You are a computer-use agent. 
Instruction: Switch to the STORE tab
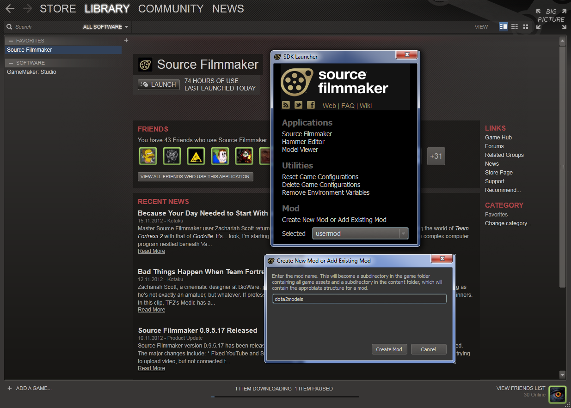pyautogui.click(x=57, y=8)
